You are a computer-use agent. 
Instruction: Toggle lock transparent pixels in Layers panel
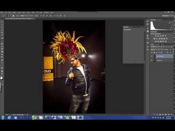click(155, 52)
